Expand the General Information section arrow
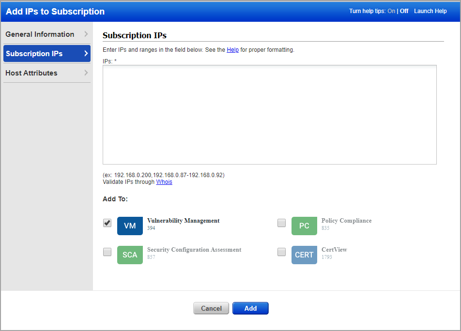This screenshot has height=331, width=461. pos(86,34)
